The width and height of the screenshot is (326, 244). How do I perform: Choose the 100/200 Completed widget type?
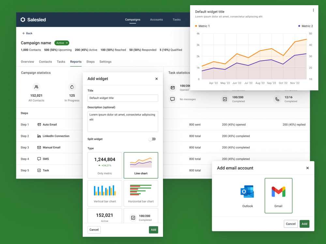141,216
